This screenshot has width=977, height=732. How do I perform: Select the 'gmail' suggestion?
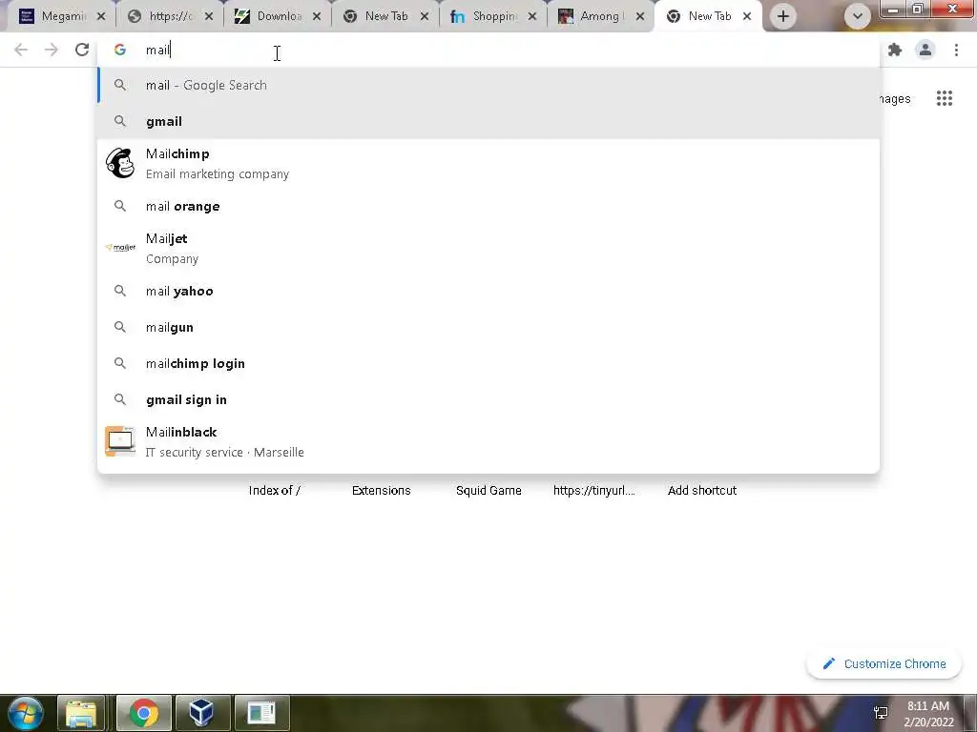pos(488,121)
